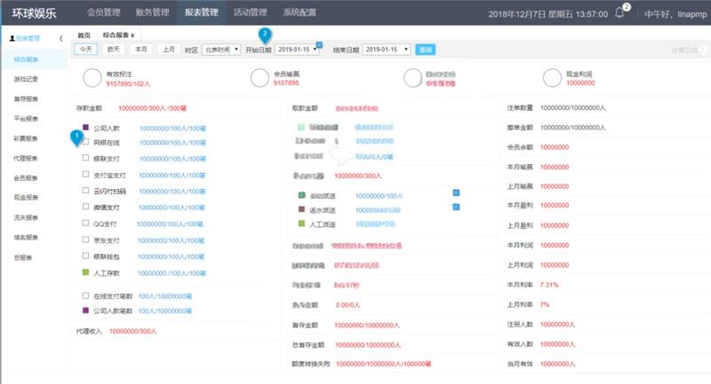
Task: Collapse the sidebar using the left chevron
Action: (x=60, y=39)
